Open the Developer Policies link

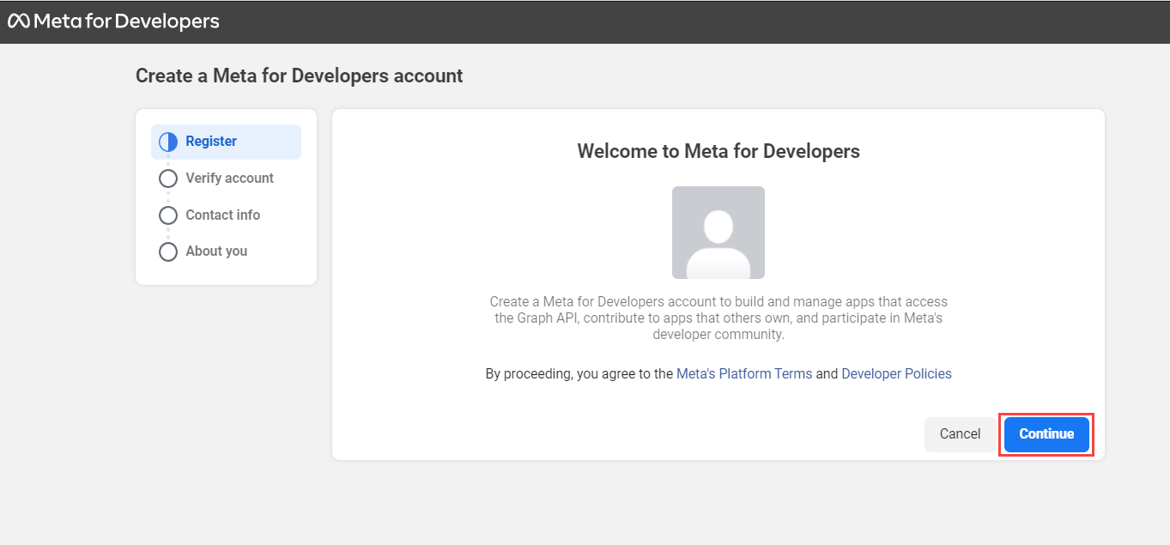click(x=895, y=373)
